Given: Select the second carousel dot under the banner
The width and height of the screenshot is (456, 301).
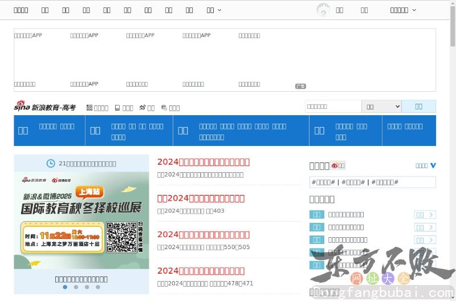Looking at the screenshot, I should click(x=76, y=287).
